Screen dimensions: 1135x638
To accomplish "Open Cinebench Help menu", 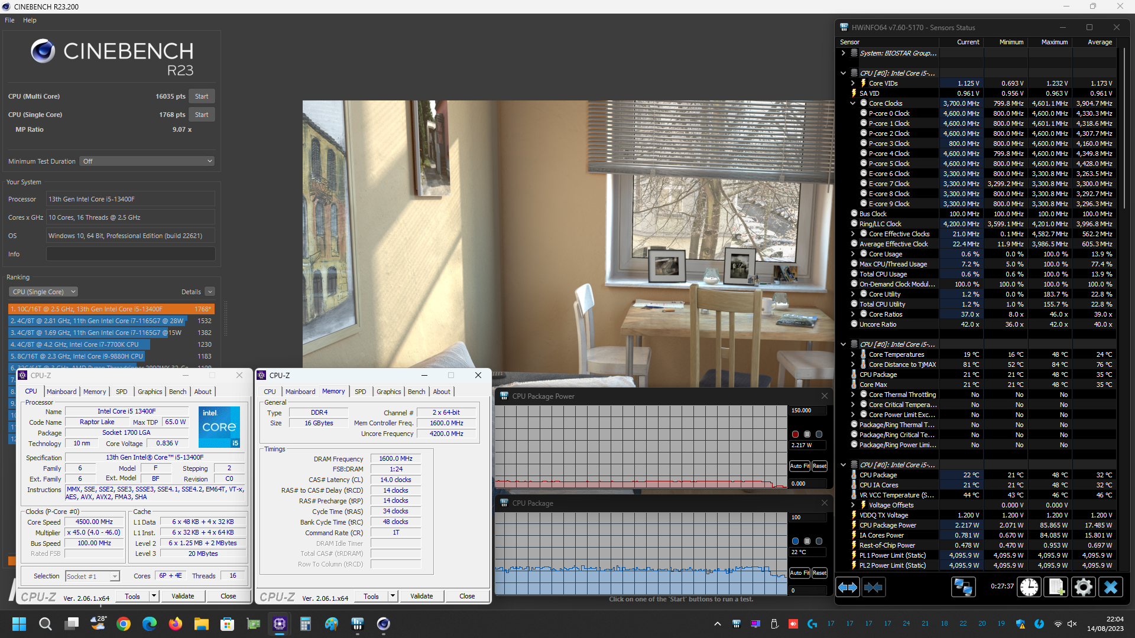I will tap(30, 20).
